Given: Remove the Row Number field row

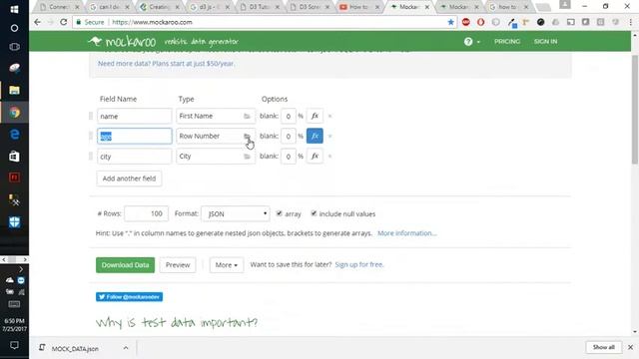Looking at the screenshot, I should coord(330,136).
